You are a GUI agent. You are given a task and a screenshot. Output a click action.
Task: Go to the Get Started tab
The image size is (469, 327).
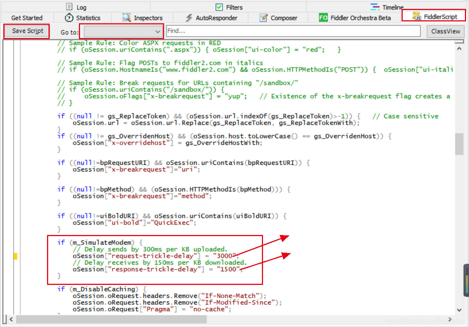point(27,18)
